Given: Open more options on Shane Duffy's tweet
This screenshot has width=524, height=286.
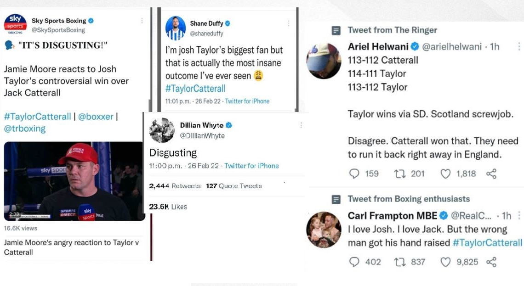Looking at the screenshot, I should (289, 23).
